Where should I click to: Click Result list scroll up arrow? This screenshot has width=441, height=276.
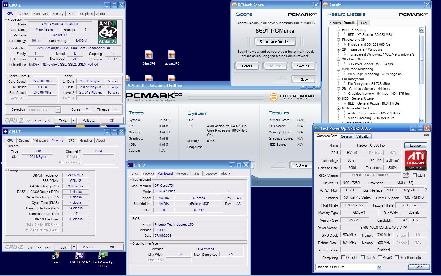421,30
